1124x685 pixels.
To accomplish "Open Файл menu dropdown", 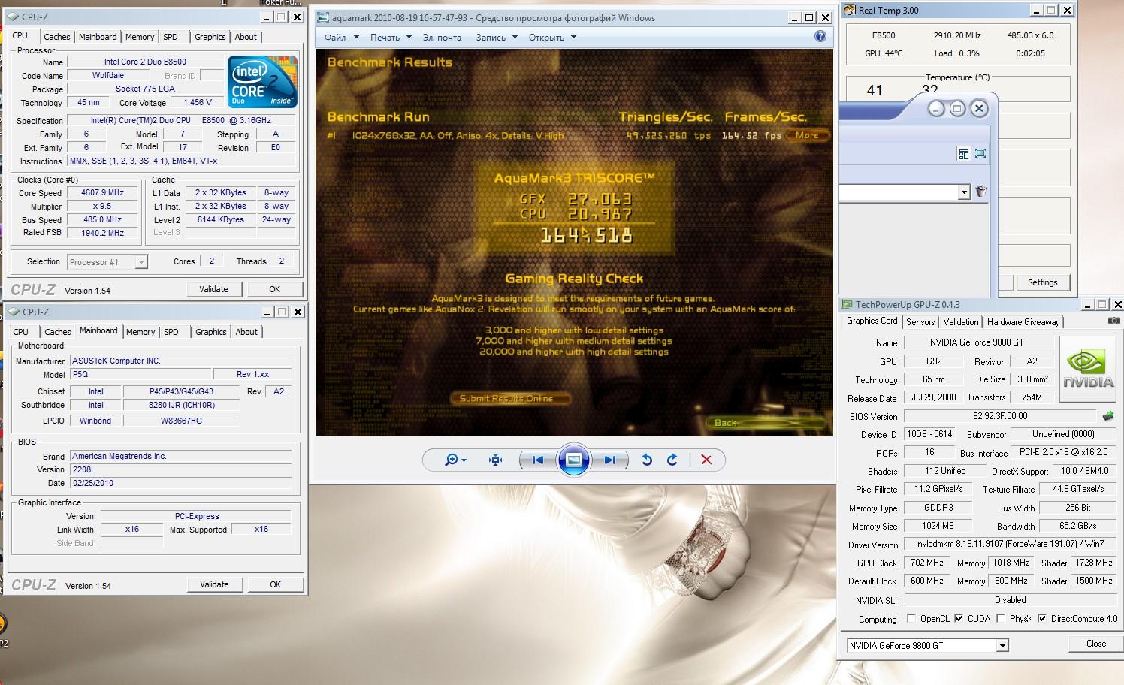I will click(342, 37).
